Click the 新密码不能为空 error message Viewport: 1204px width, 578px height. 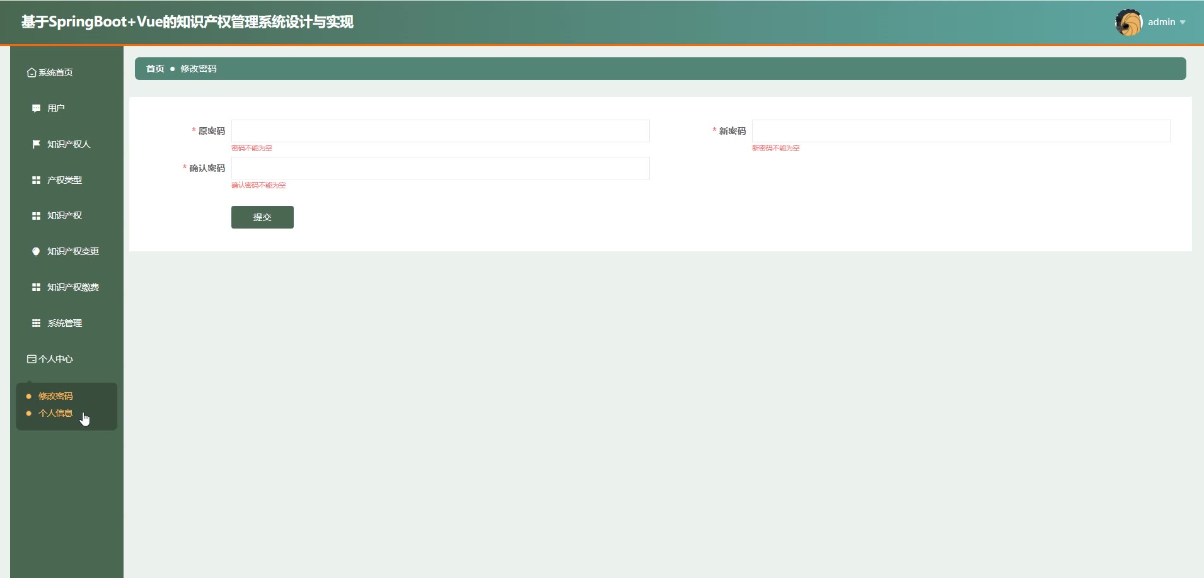(x=775, y=148)
